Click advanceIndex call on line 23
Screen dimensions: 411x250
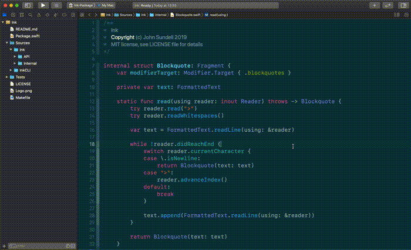tap(201, 180)
